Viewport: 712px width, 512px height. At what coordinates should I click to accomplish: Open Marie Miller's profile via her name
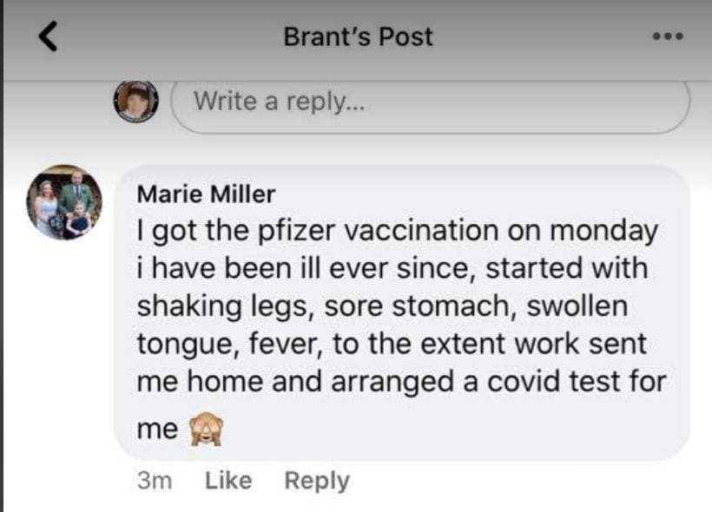(206, 194)
